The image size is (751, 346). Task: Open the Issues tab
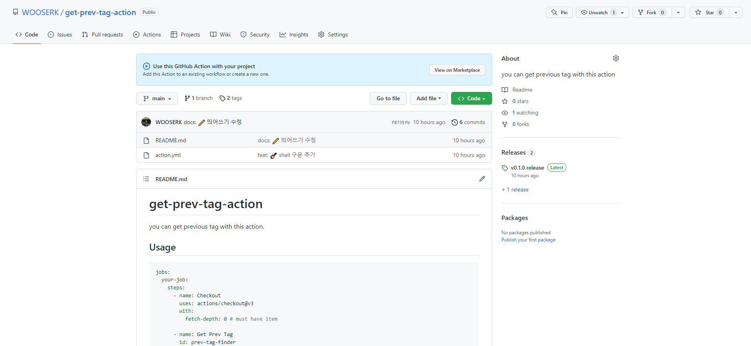coord(60,34)
